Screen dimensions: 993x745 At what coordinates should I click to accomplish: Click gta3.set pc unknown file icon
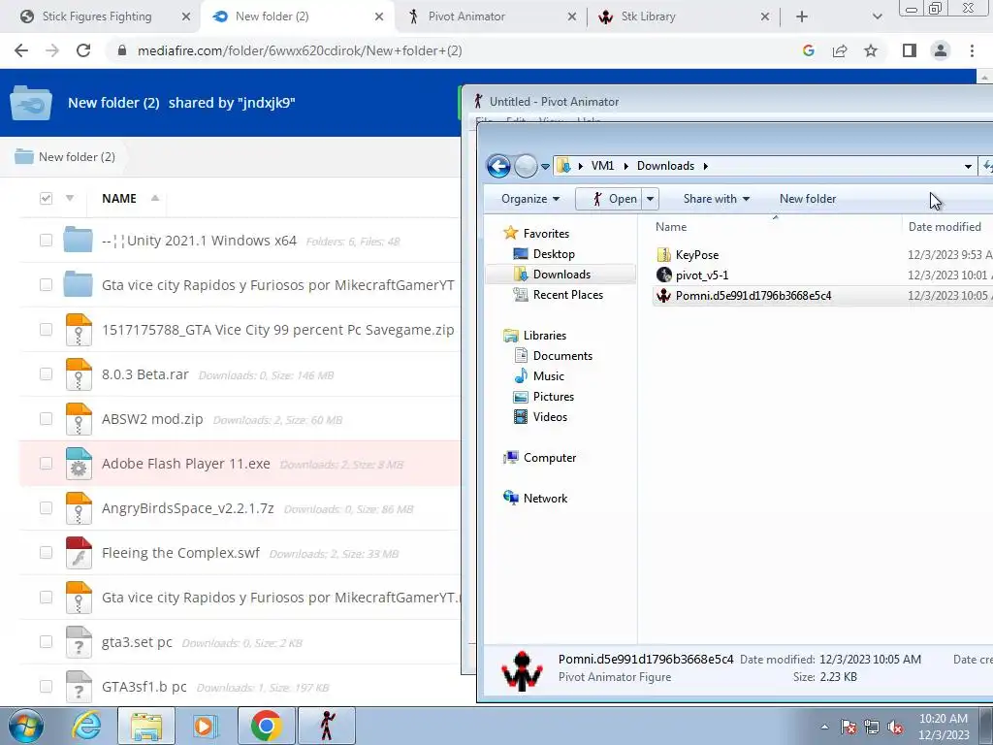79,642
